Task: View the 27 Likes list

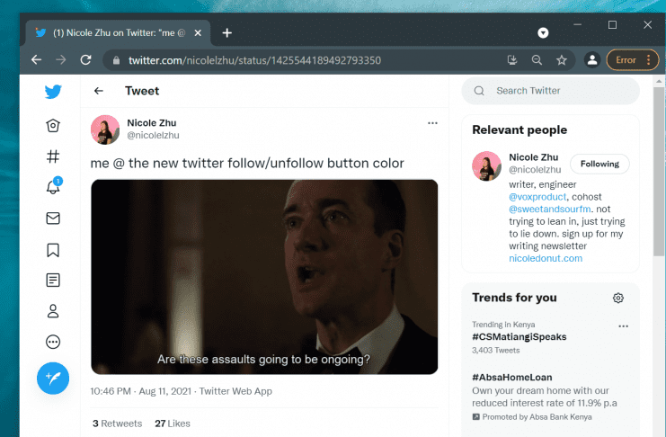Action: [x=173, y=424]
